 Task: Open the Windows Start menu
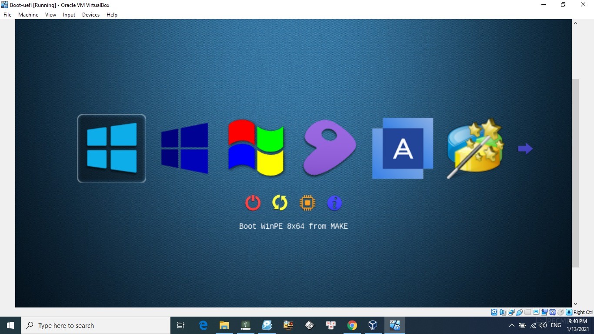click(10, 325)
